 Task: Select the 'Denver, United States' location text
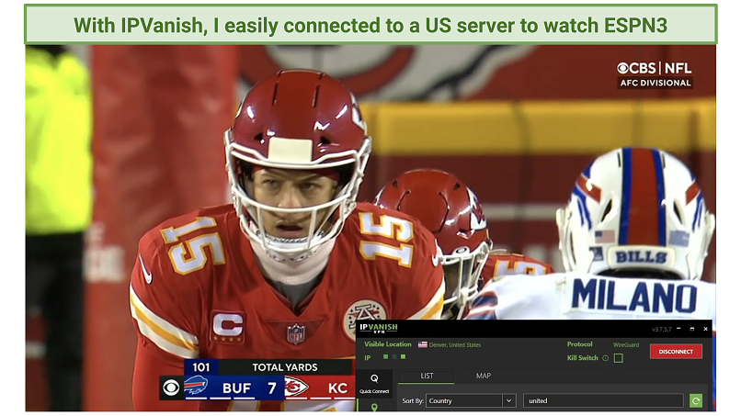pos(454,345)
